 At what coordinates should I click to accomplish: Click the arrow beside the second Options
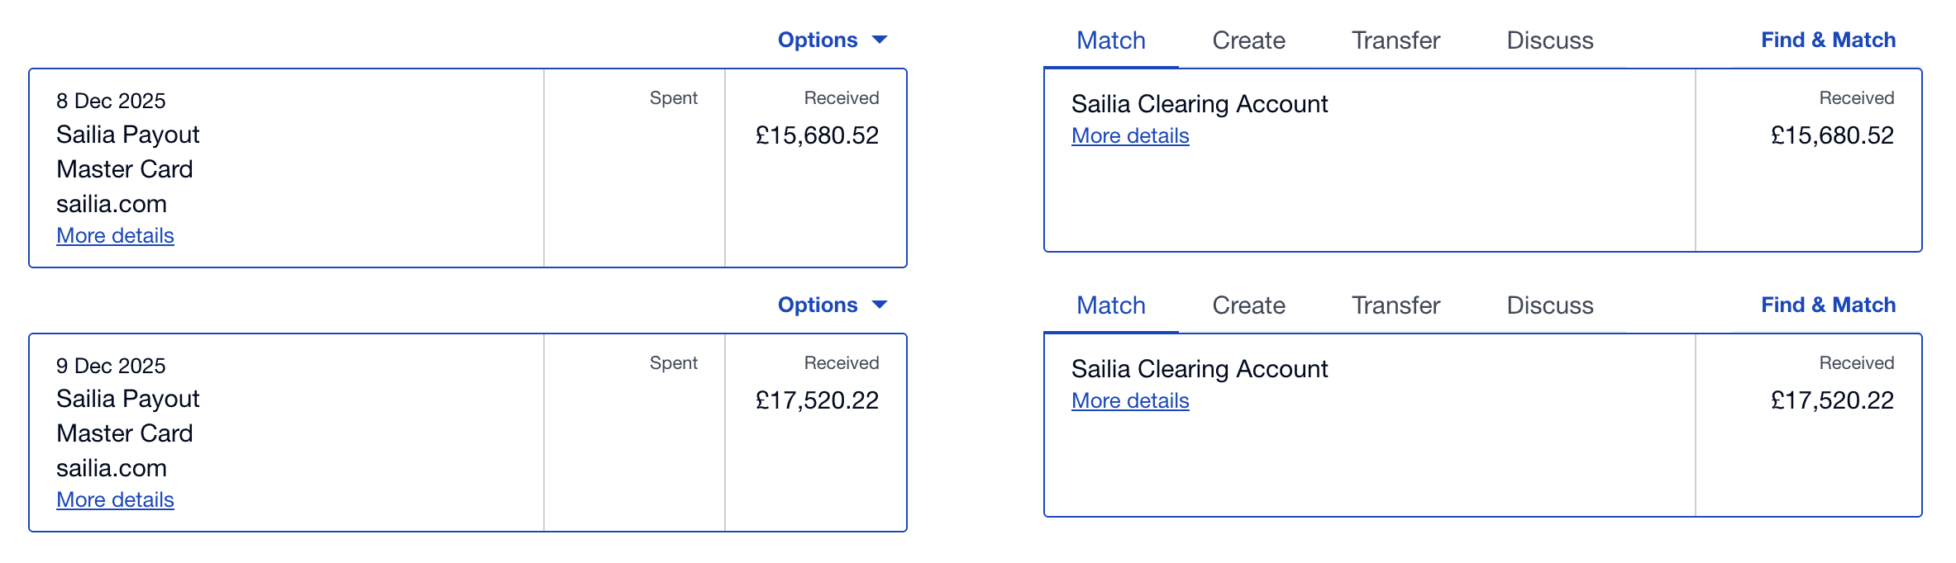880,305
